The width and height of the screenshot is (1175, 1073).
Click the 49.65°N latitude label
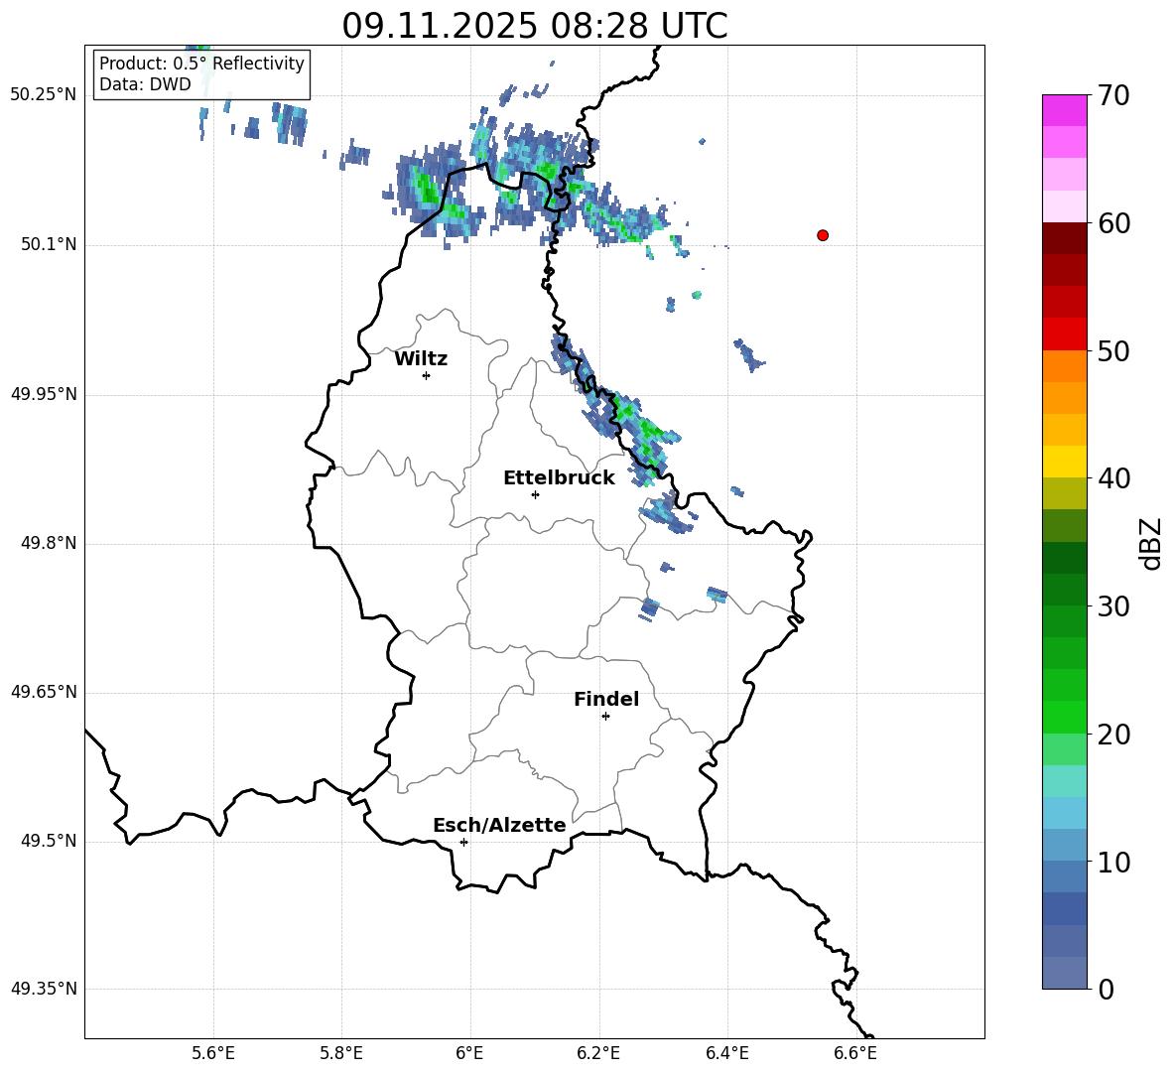click(x=44, y=692)
